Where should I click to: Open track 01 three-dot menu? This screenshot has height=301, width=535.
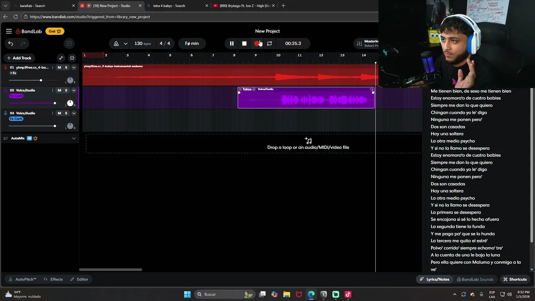click(53, 67)
